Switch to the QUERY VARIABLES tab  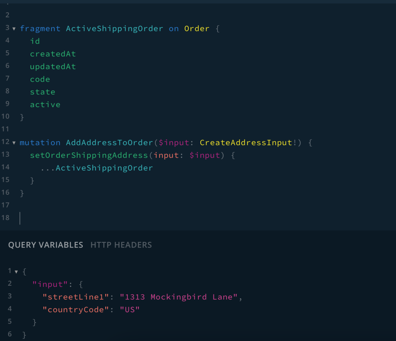click(45, 245)
